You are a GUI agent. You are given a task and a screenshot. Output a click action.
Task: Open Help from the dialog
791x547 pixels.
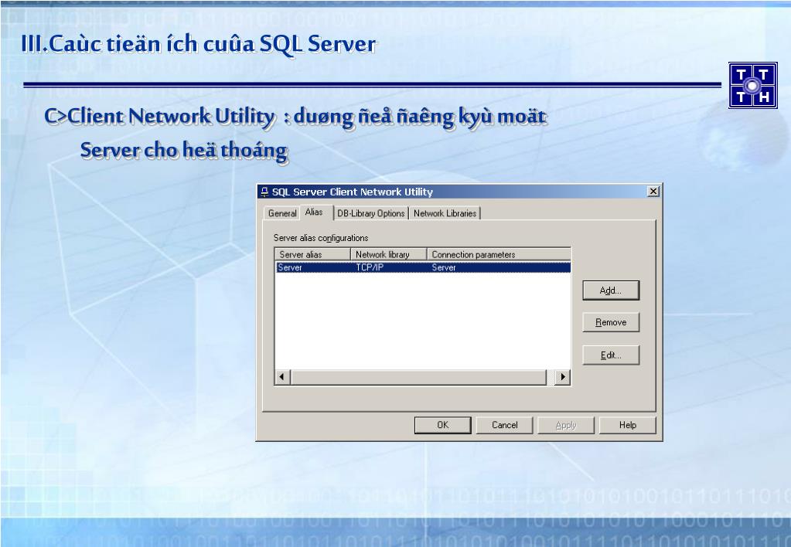[x=628, y=425]
